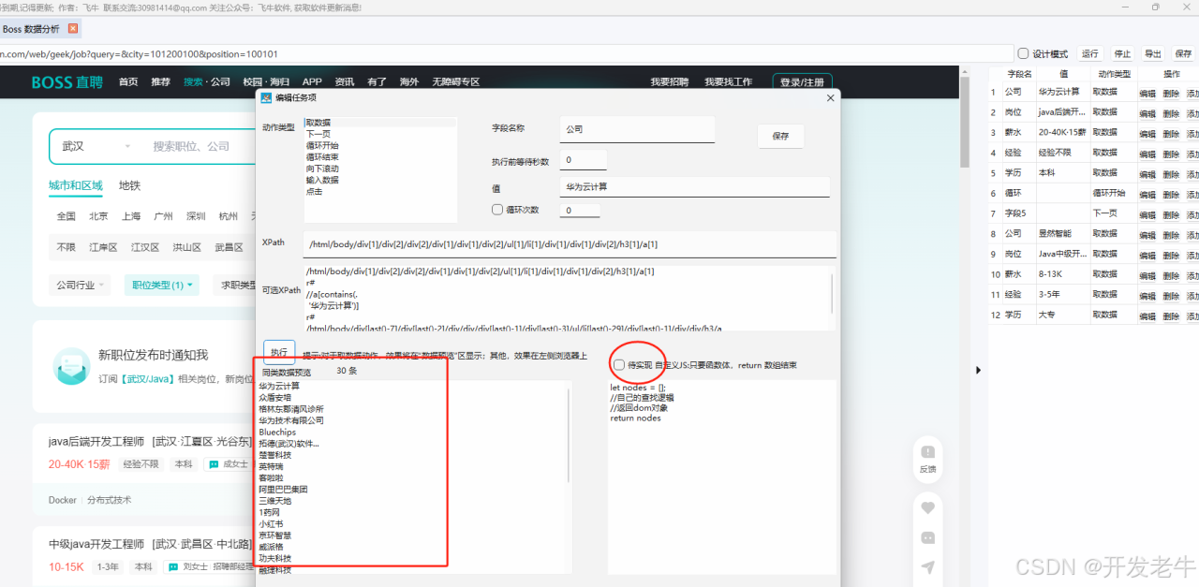The width and height of the screenshot is (1199, 587).
Task: Click 我要招聘 link
Action: click(668, 82)
